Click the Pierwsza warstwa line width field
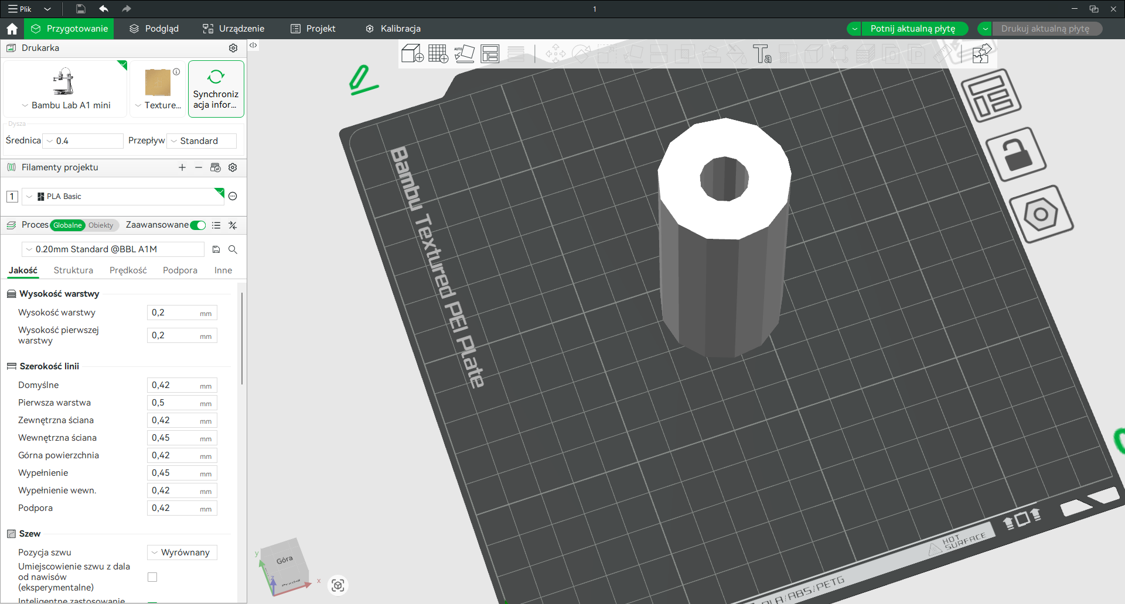Screen dimensions: 1125x604 [x=182, y=403]
